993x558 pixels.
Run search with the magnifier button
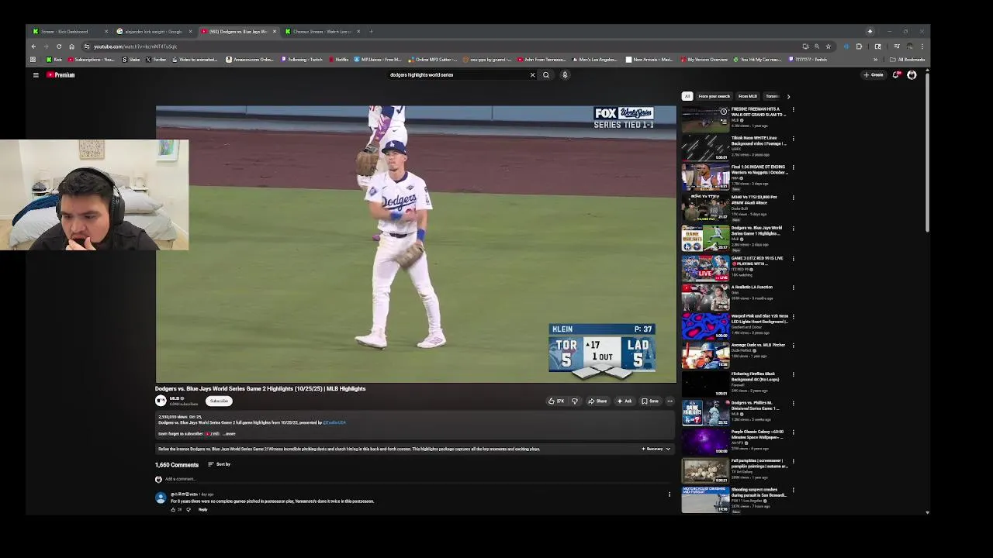point(546,75)
